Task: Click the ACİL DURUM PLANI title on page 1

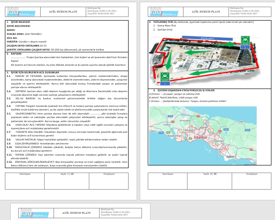Action: [x=63, y=12]
